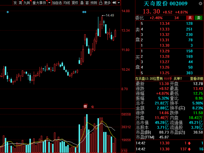This screenshot has height=153, width=204.
Task: Click the red q marker under chart
Action: pyautogui.click(x=92, y=107)
